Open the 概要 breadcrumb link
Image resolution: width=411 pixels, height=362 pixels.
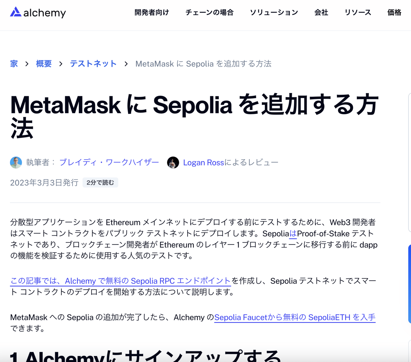(x=44, y=64)
